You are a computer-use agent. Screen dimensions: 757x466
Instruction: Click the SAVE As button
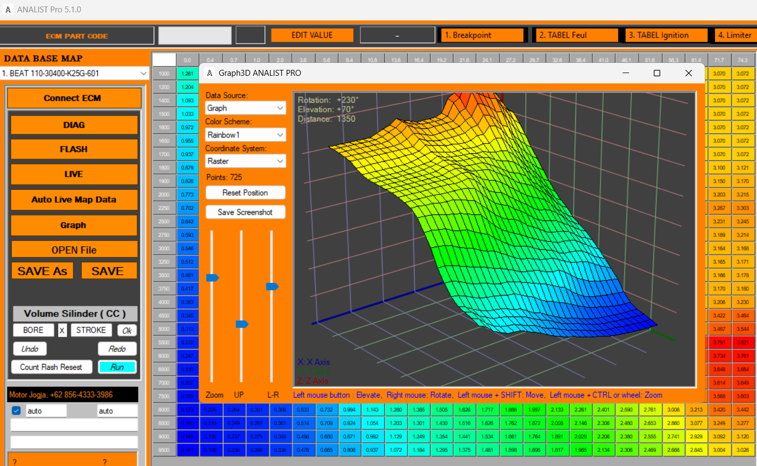(42, 271)
